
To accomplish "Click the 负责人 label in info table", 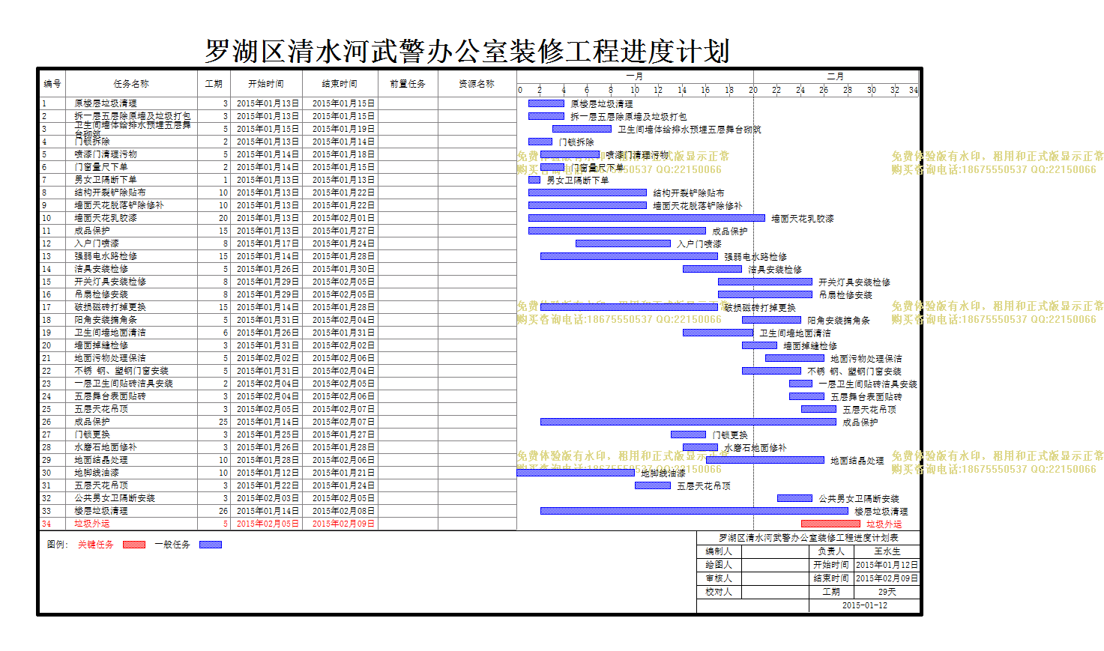I will 830,551.
